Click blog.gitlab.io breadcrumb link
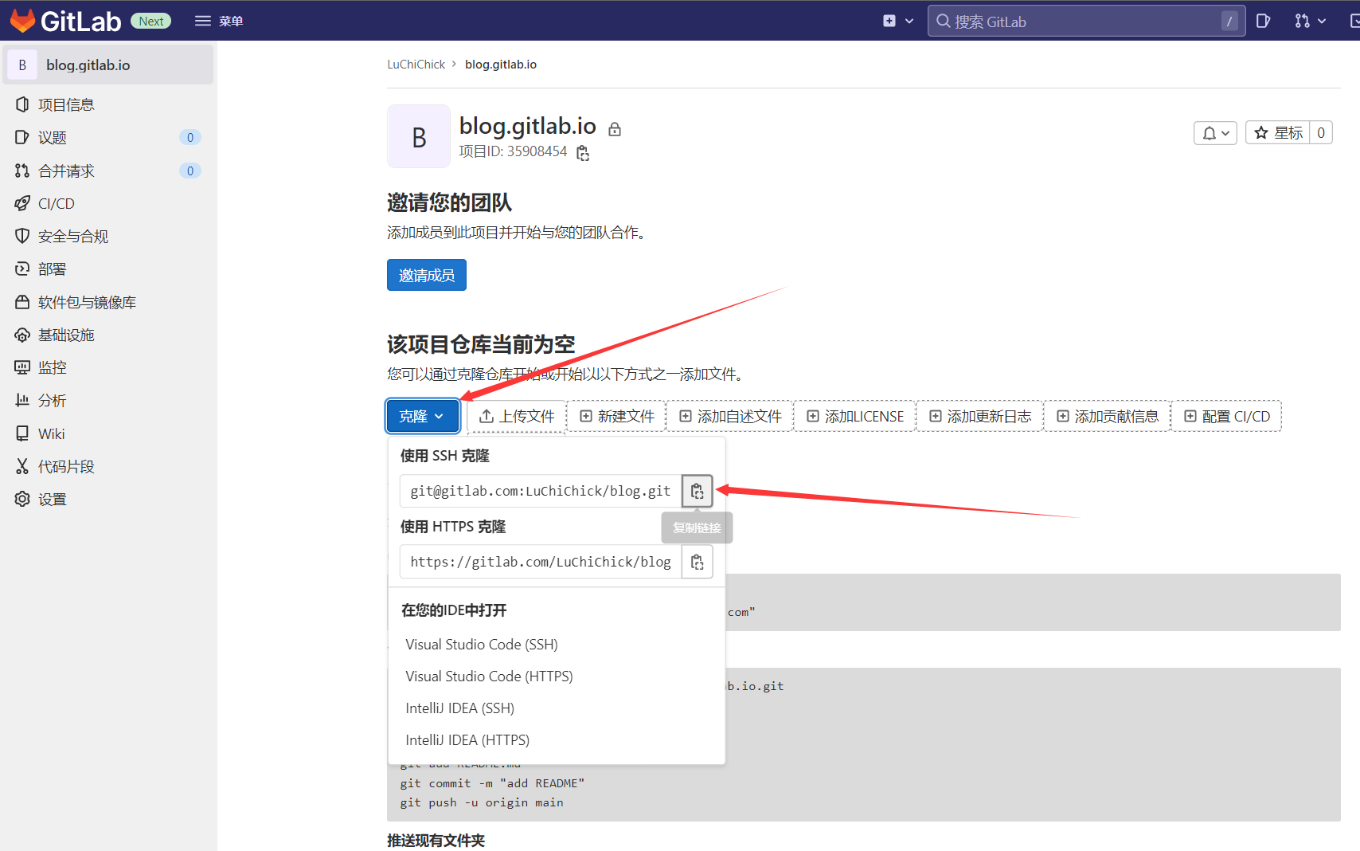This screenshot has width=1360, height=851. click(x=501, y=65)
